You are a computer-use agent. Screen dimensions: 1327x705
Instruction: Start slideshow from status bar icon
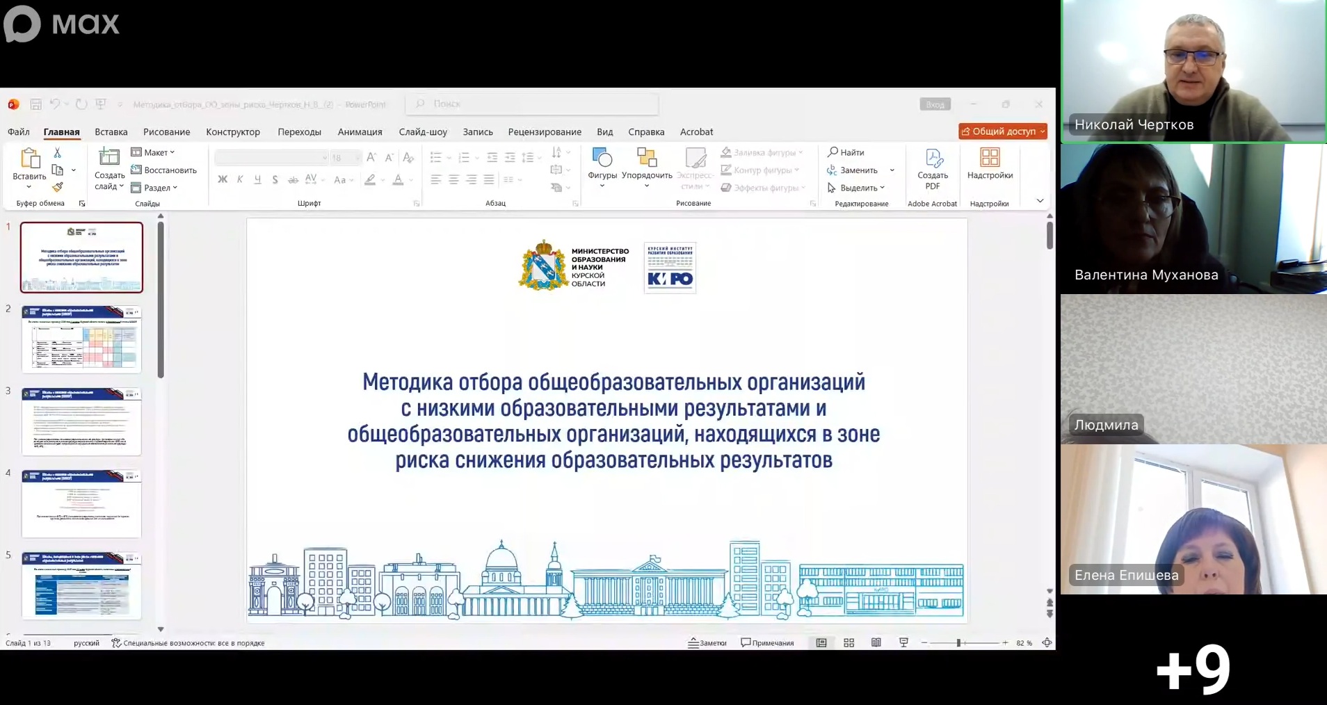click(903, 643)
